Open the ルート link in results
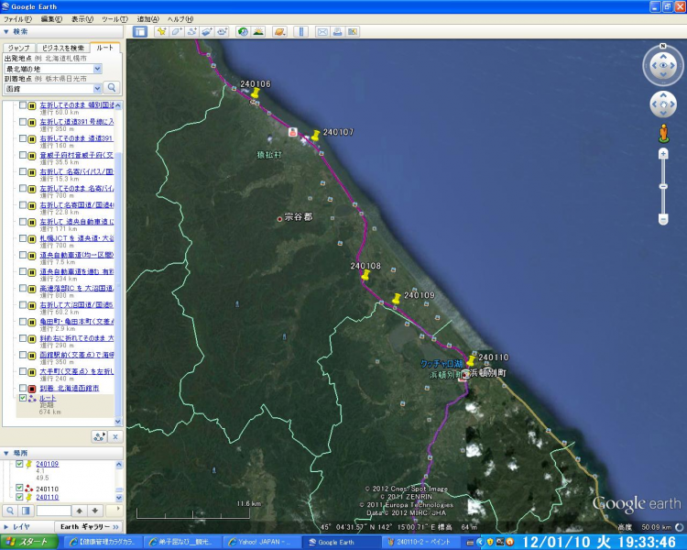 pyautogui.click(x=48, y=398)
